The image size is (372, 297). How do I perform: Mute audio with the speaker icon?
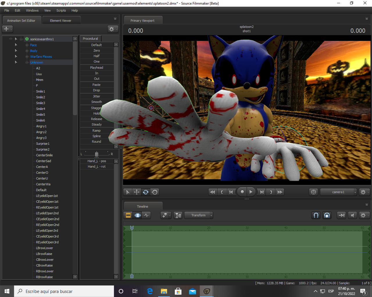(352, 215)
